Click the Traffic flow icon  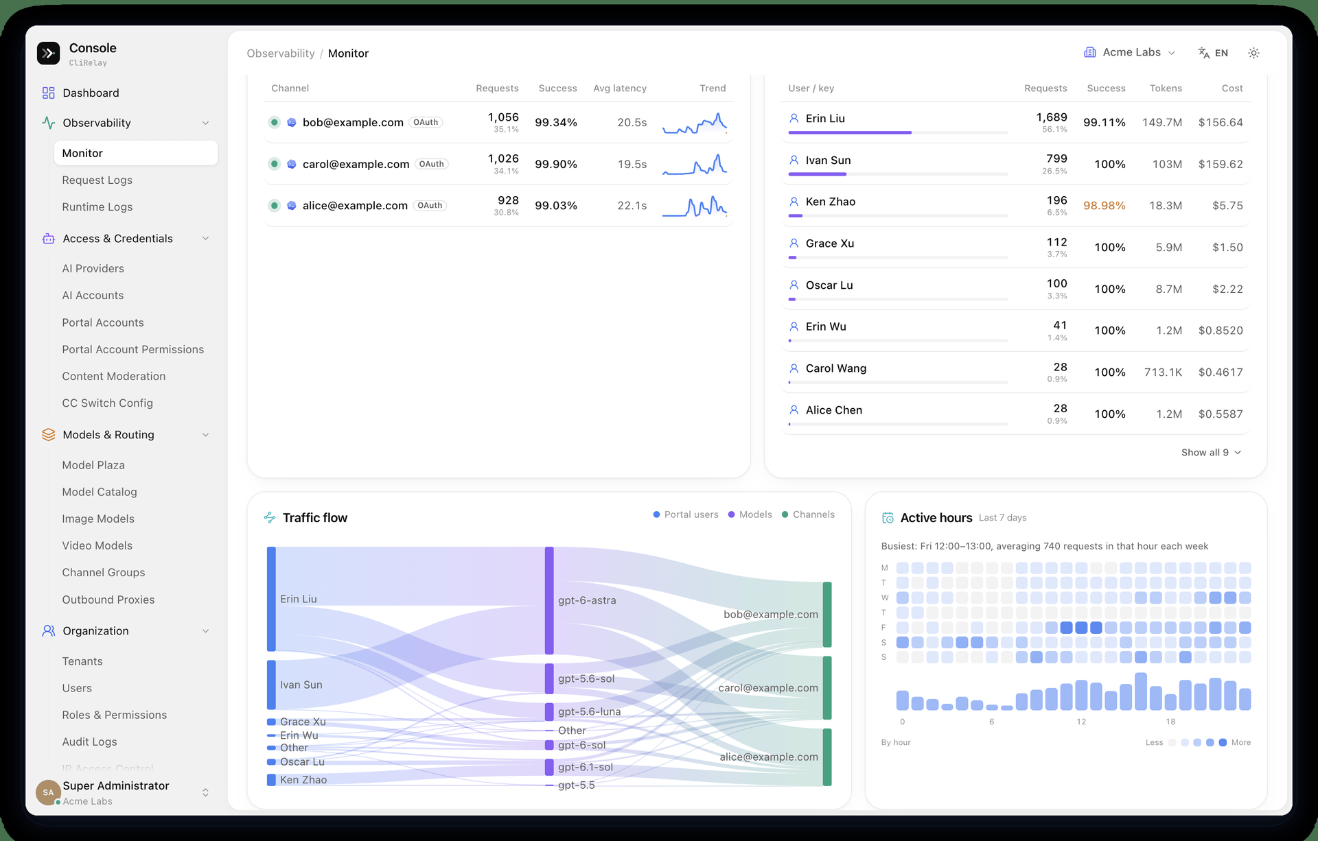[x=270, y=518]
